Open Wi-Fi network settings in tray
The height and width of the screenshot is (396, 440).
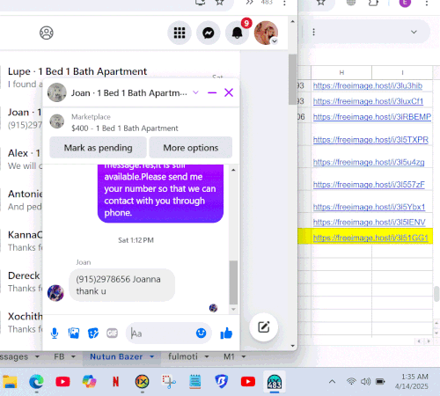pyautogui.click(x=351, y=381)
